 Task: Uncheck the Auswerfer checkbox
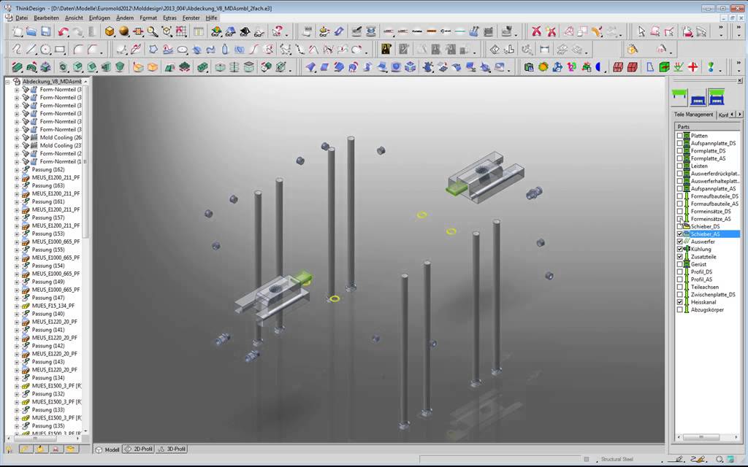(680, 242)
